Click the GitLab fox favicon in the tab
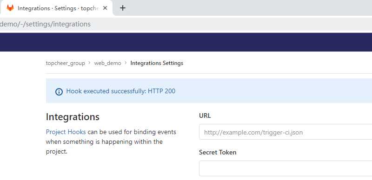The height and width of the screenshot is (180, 372). [10, 8]
